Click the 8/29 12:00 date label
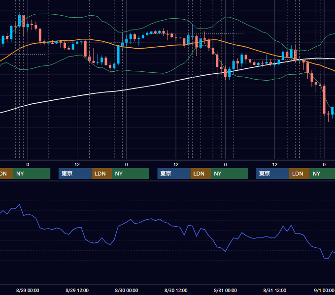Viewport: 335px width, 295px height. (x=77, y=290)
